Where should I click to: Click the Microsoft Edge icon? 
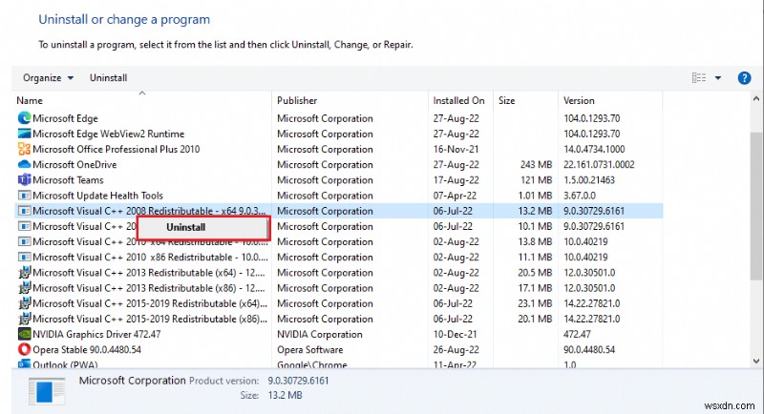point(24,118)
